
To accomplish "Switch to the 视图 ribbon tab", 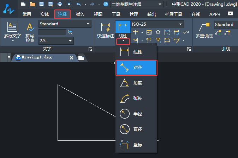I will [98, 14].
